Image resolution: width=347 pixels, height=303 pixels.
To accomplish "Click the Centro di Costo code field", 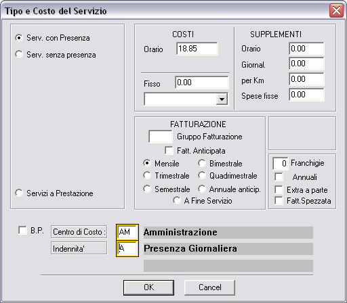I will coord(127,232).
